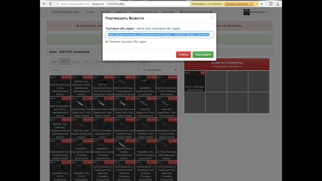322x181 pixels.
Task: Click the page reload icon in the address bar
Action: (x=58, y=4)
